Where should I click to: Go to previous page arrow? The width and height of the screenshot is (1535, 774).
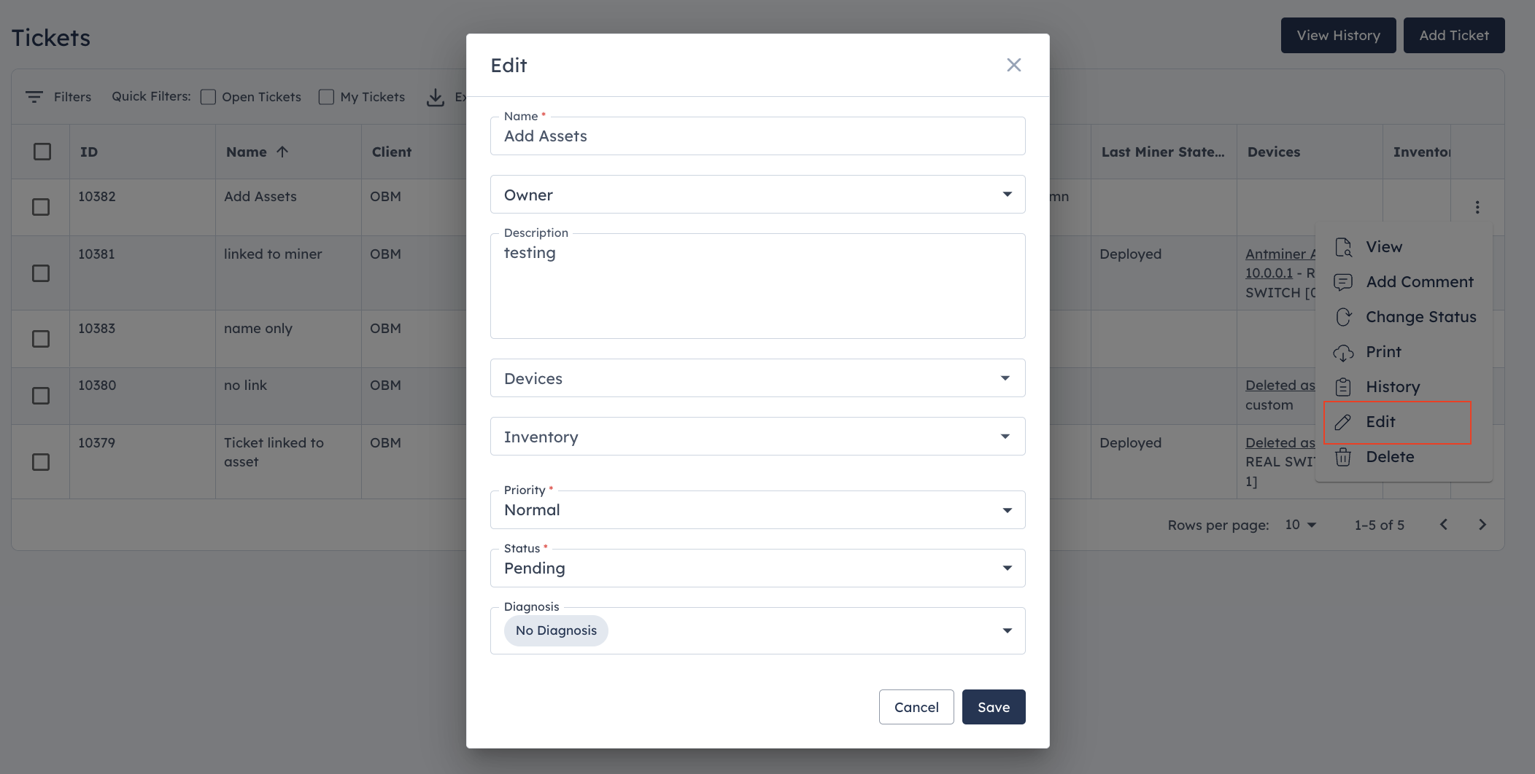tap(1443, 525)
